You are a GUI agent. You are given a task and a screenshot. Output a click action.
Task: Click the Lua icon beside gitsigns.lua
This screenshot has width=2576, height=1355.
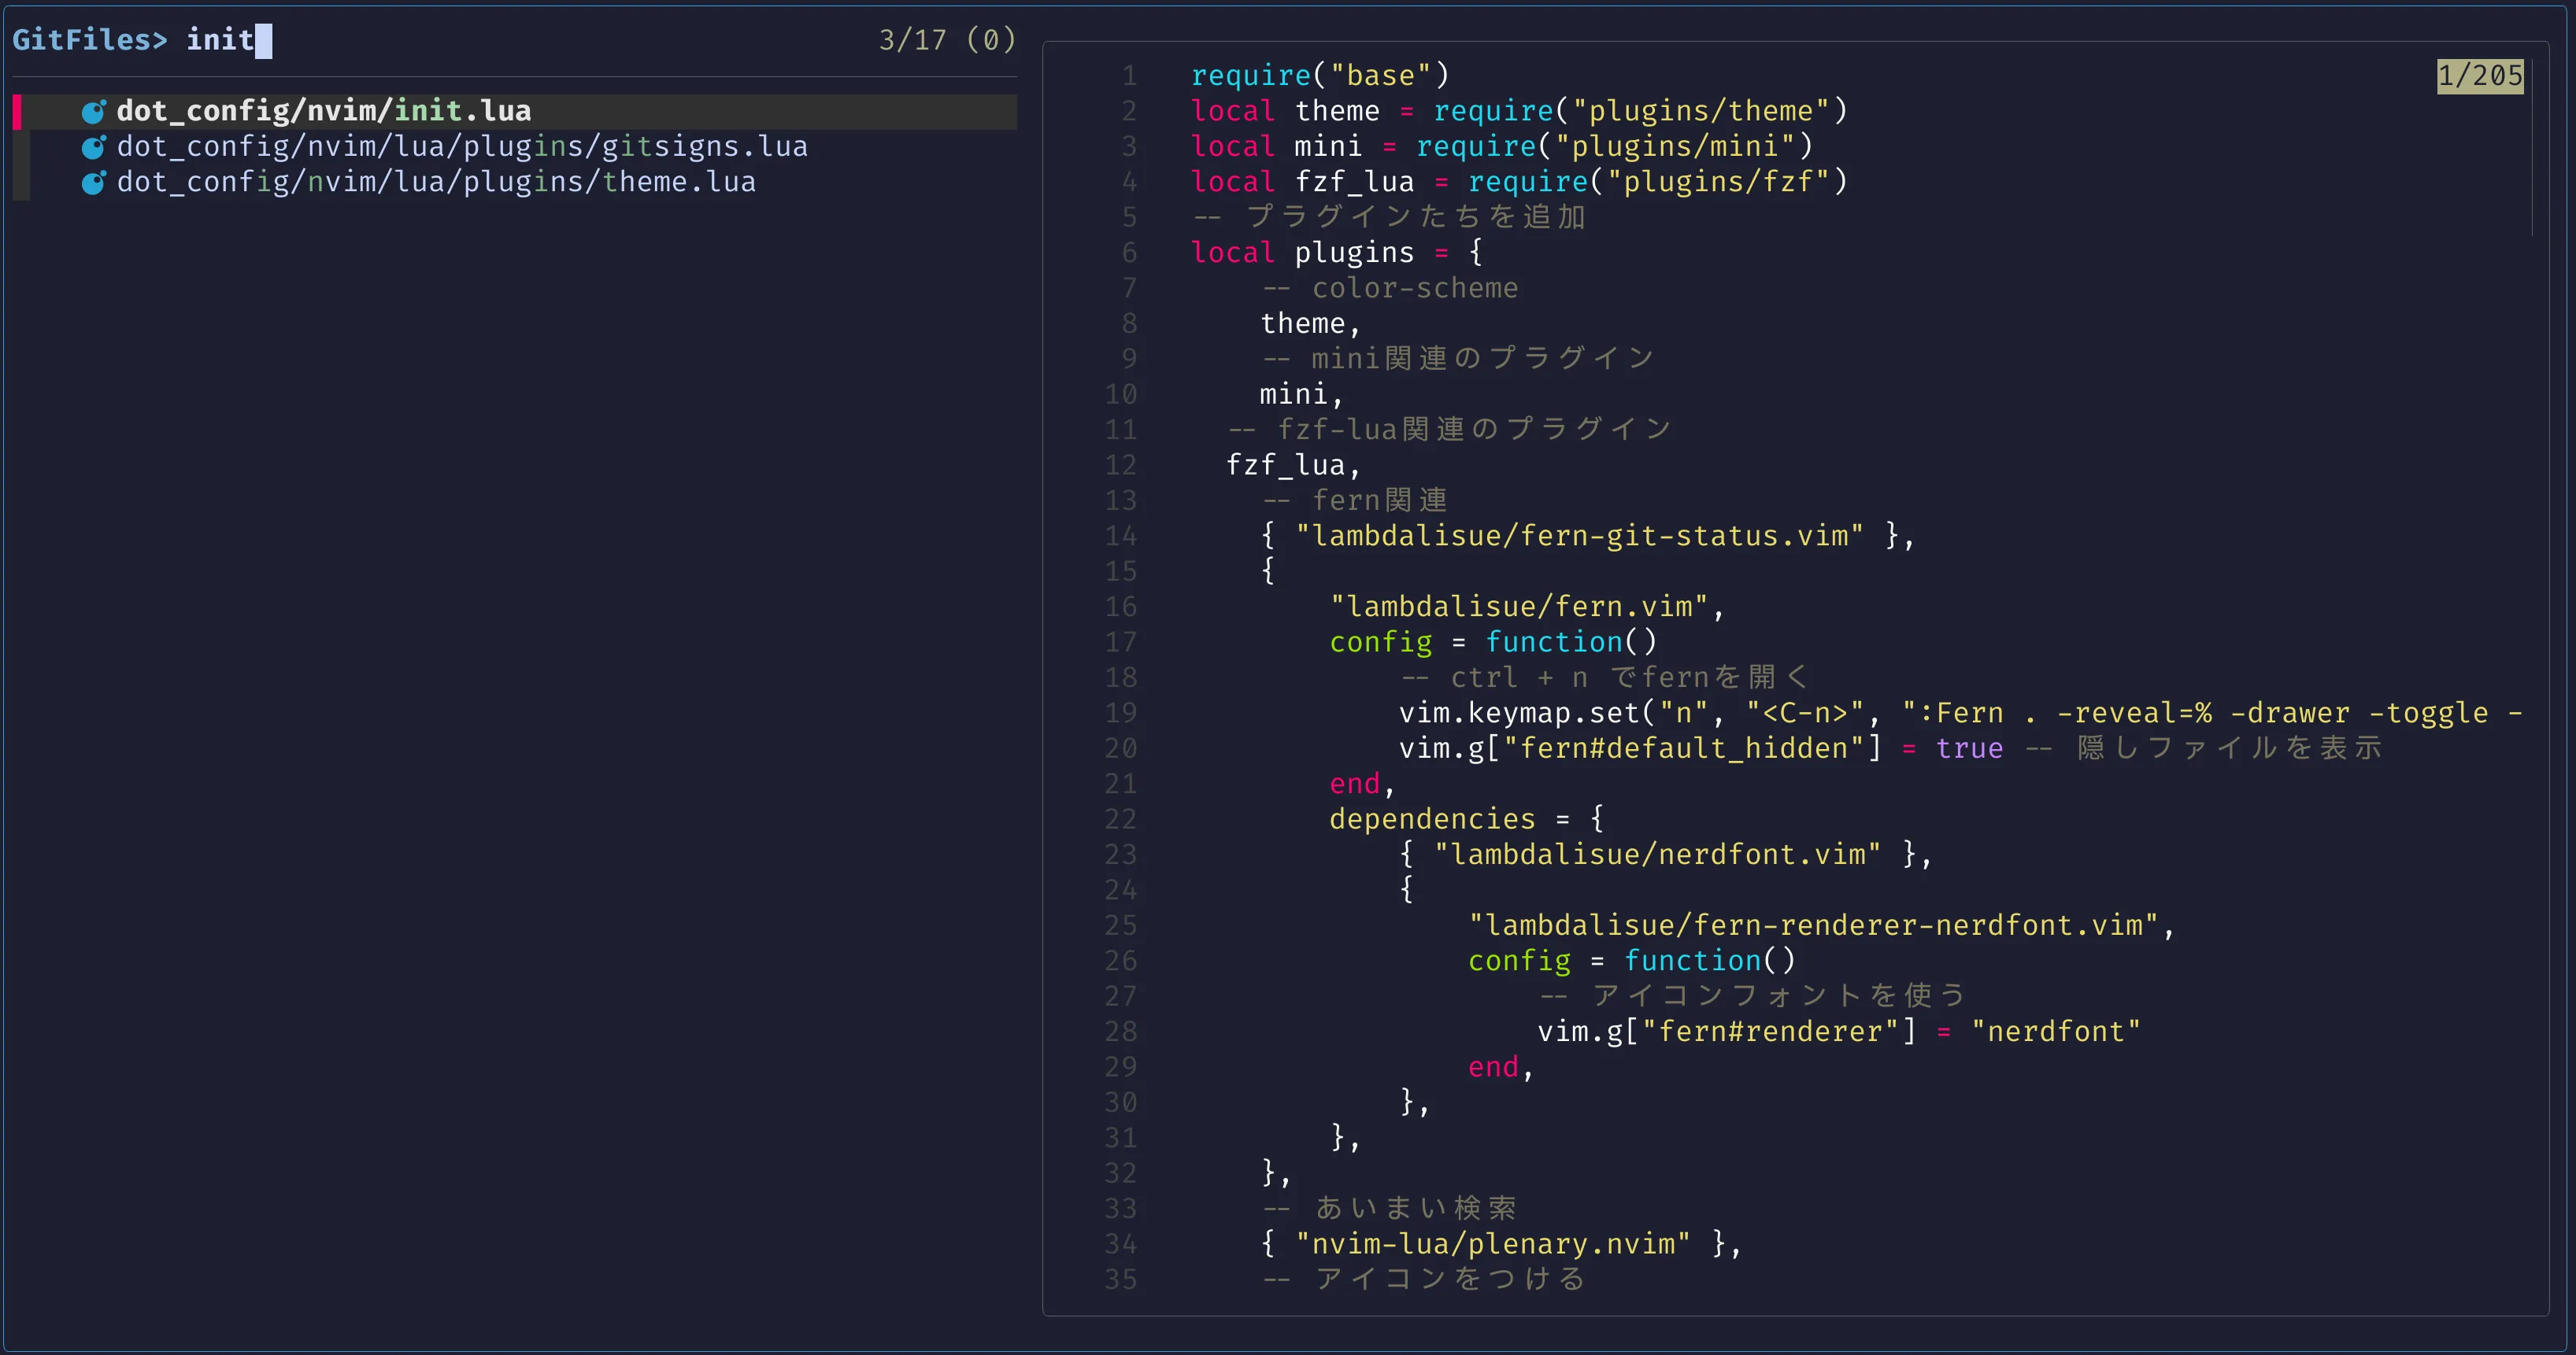(93, 147)
